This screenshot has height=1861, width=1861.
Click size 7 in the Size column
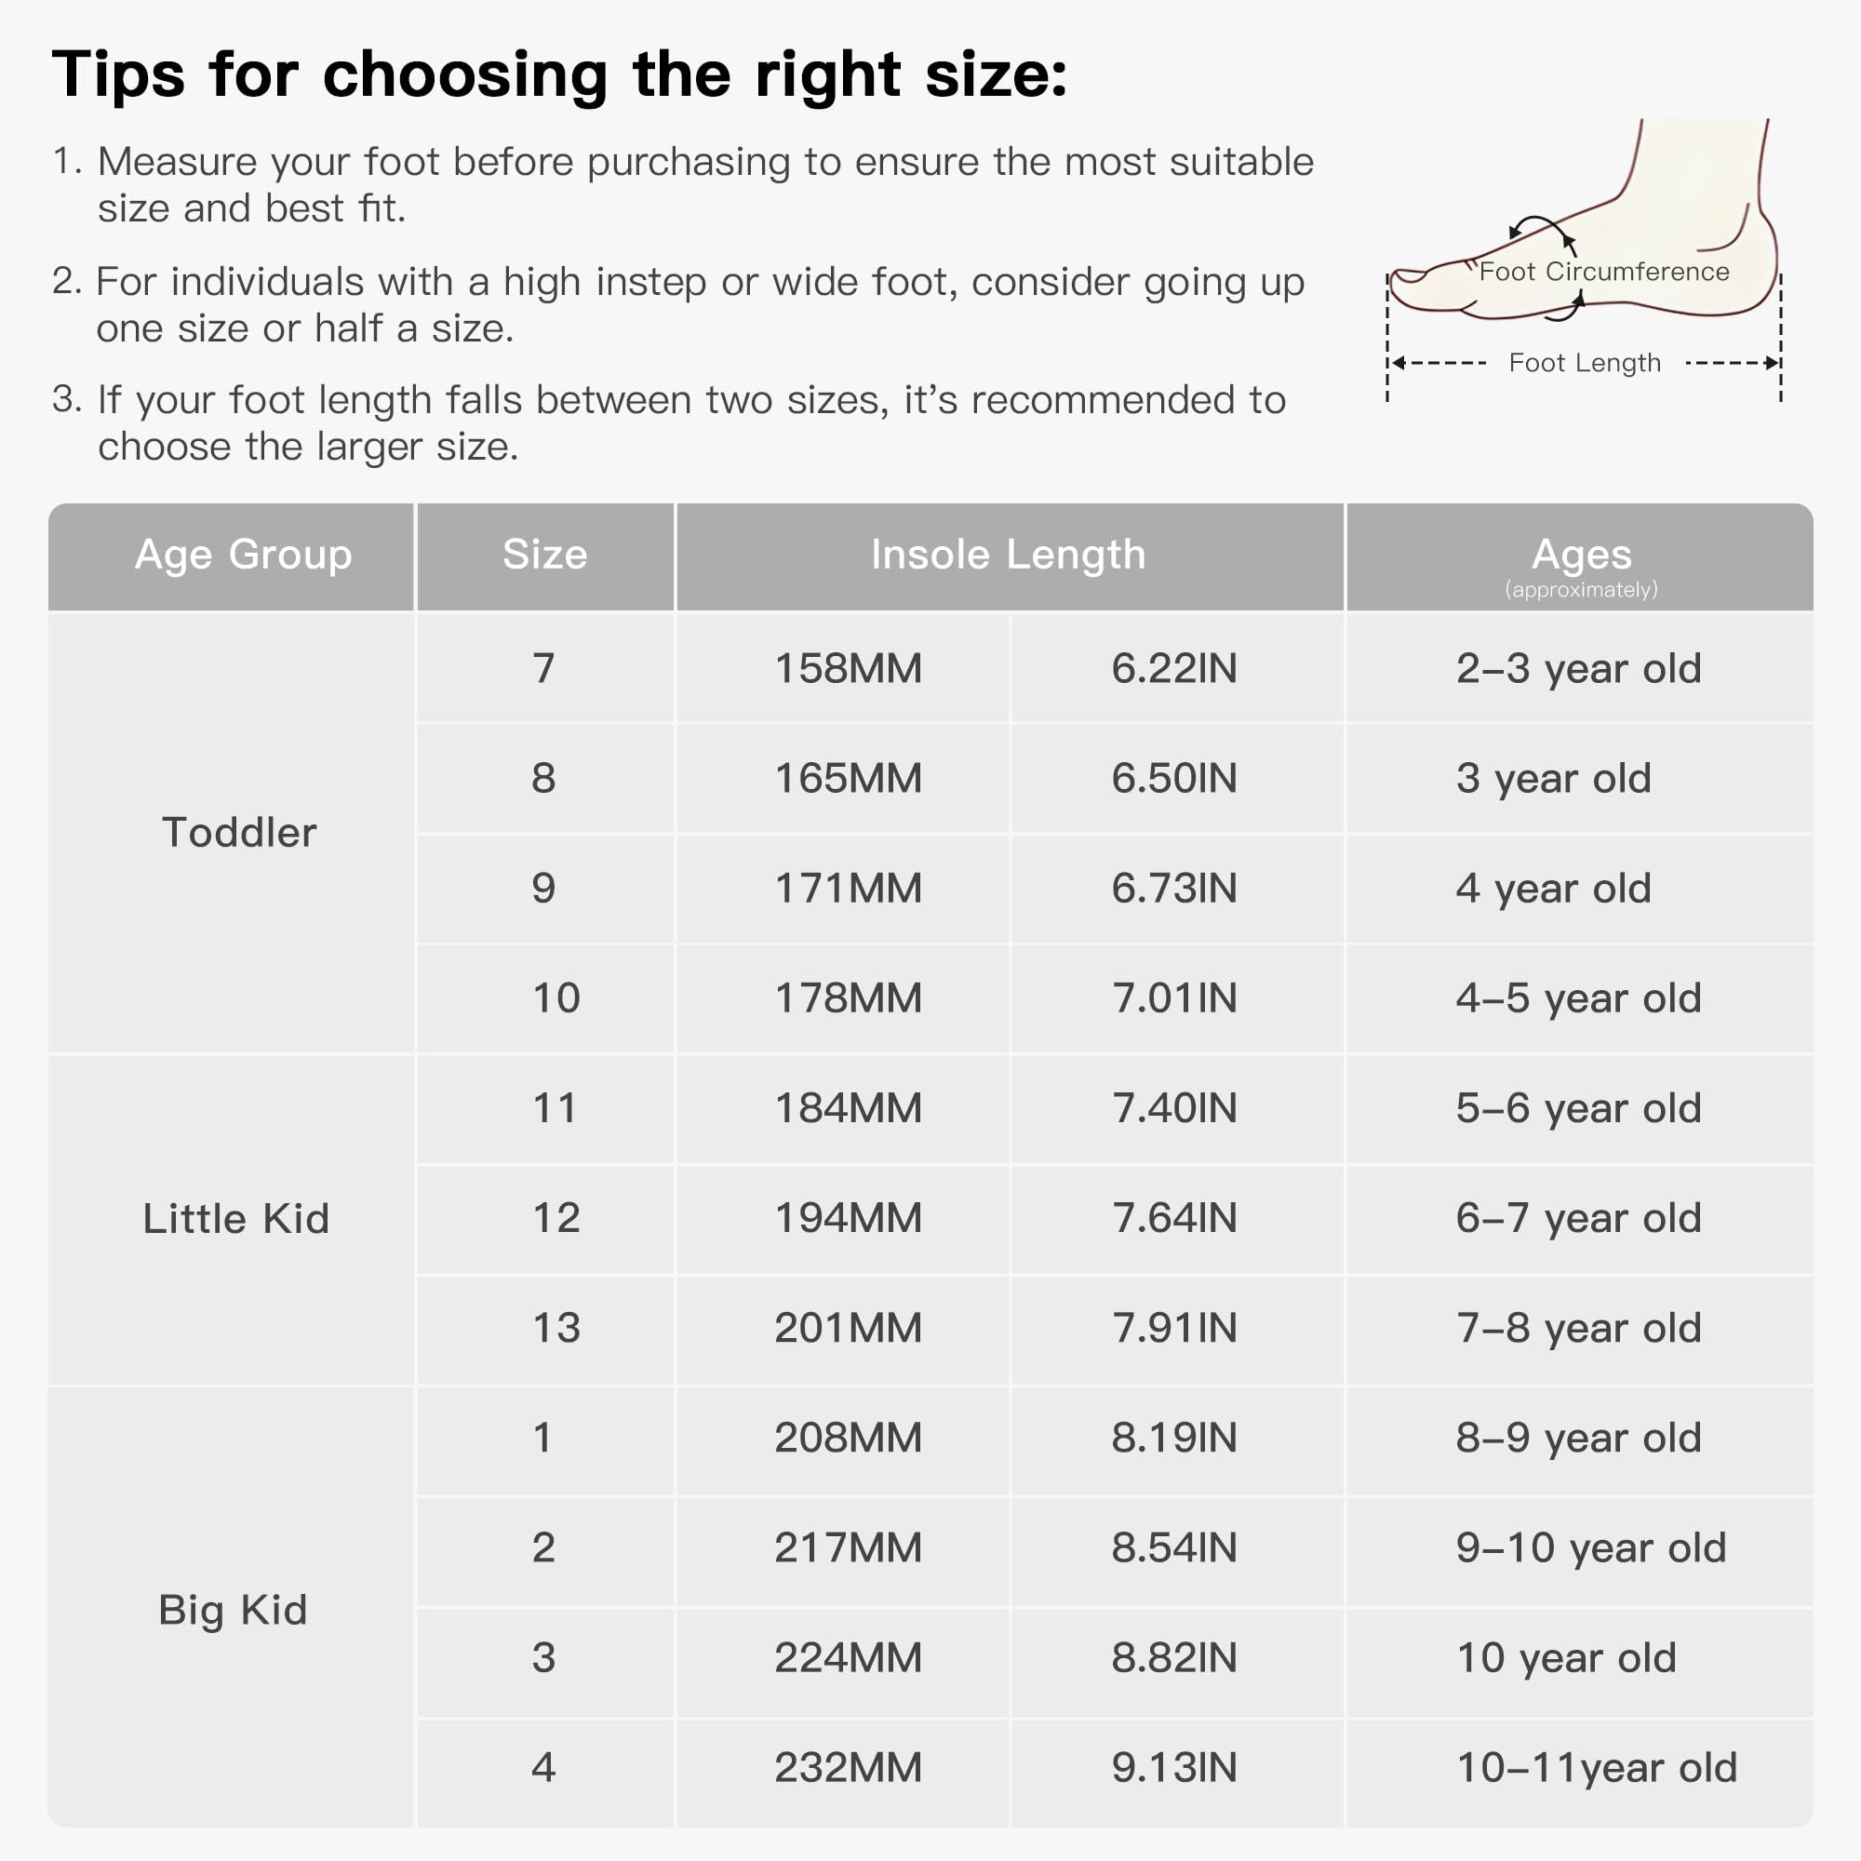[544, 668]
